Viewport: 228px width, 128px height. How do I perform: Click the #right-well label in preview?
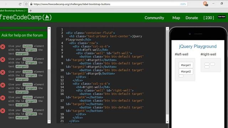208,54
